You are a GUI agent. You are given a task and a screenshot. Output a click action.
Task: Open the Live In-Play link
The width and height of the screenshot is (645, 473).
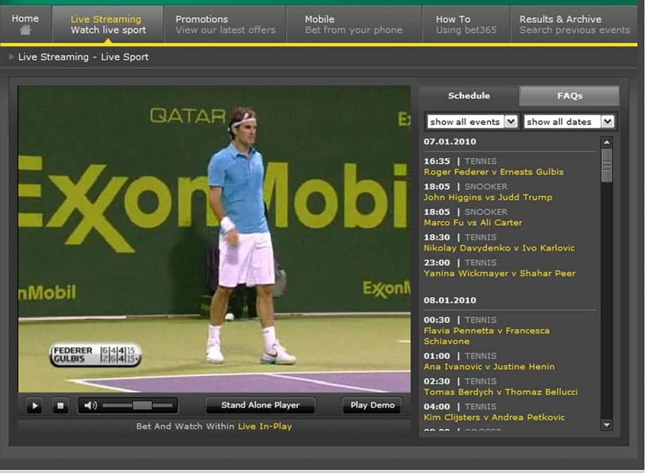tap(265, 426)
